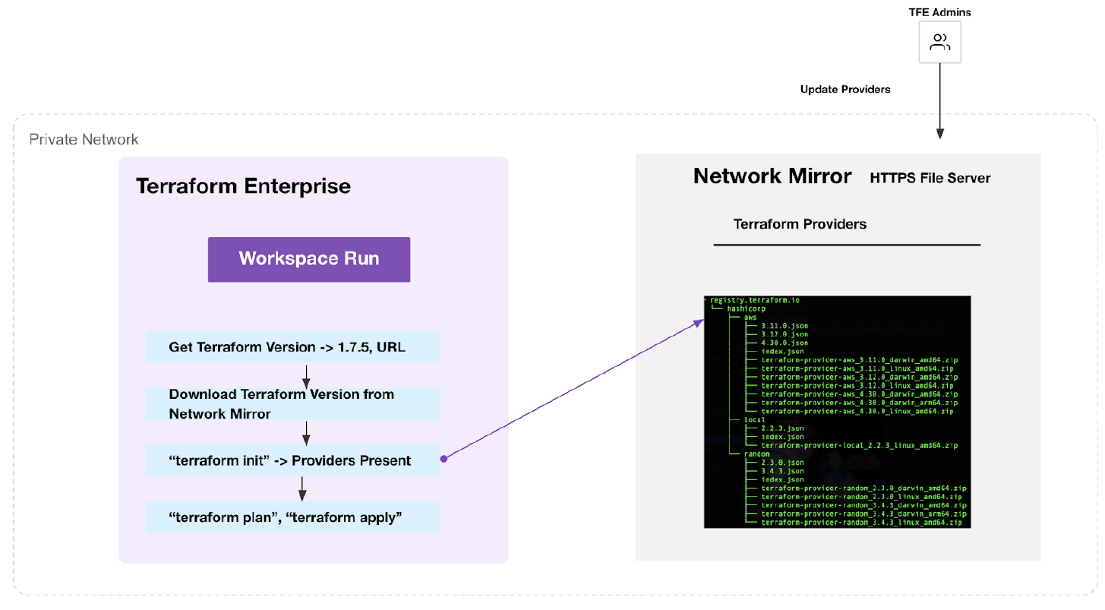Click the TFE Admins user icon

point(939,42)
